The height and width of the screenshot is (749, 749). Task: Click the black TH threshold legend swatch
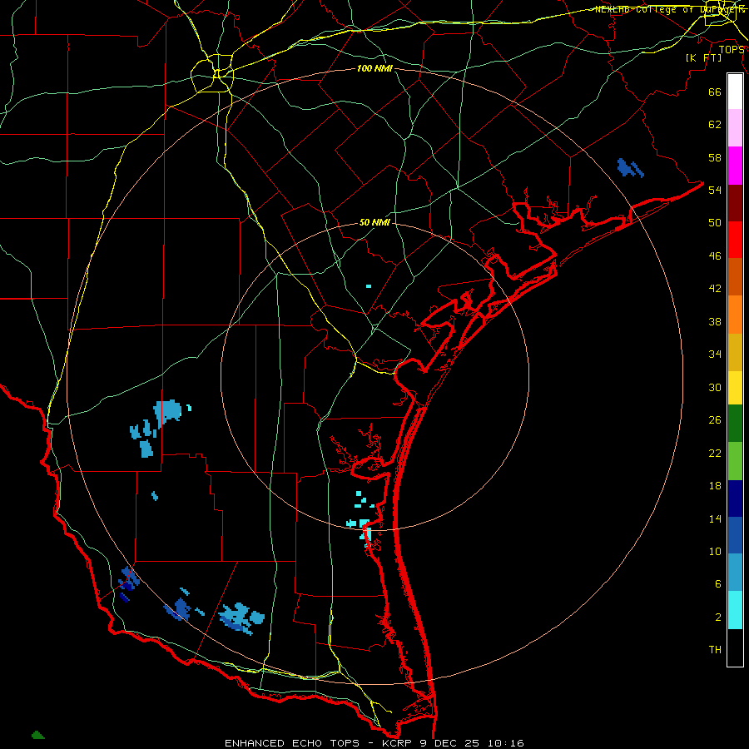(x=735, y=647)
